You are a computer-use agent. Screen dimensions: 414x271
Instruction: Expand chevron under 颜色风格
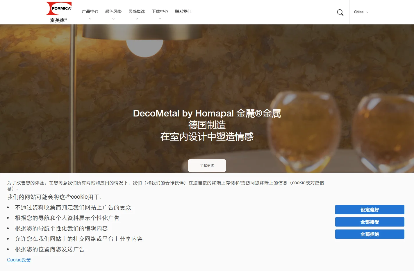(x=113, y=19)
